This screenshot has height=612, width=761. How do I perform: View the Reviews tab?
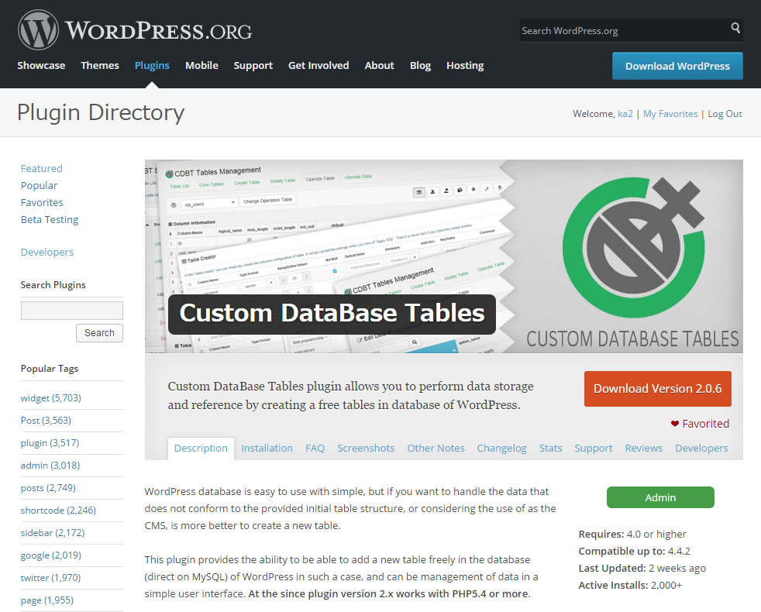643,448
